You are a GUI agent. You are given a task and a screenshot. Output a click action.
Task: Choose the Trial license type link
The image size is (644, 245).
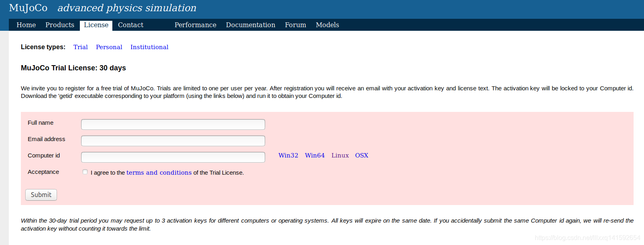click(81, 47)
